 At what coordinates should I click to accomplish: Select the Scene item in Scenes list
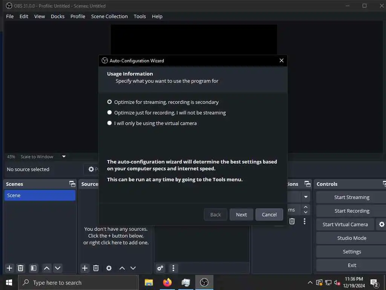point(40,195)
